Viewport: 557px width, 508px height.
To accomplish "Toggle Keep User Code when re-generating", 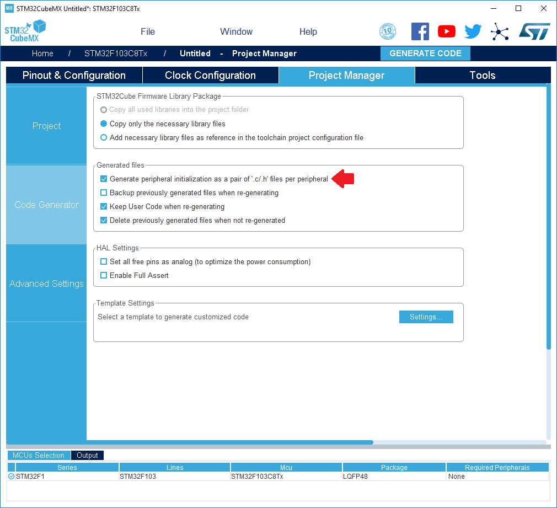I will 103,206.
